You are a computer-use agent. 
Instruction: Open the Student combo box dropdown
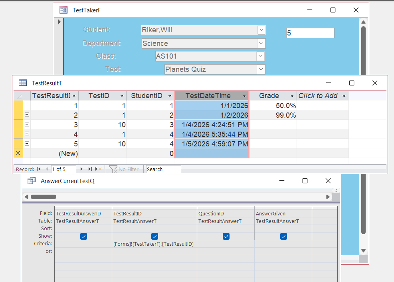(x=261, y=30)
